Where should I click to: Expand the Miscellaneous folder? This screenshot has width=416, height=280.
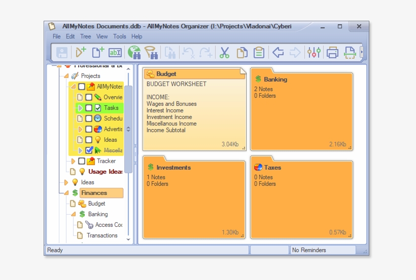coord(80,150)
